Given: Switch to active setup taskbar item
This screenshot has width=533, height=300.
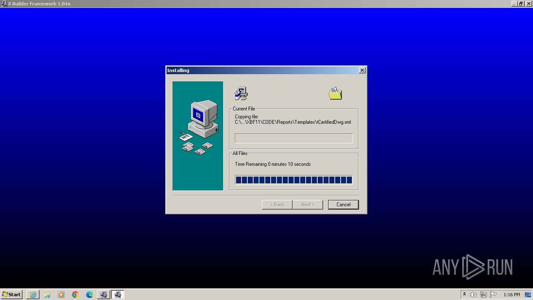Looking at the screenshot, I should (x=118, y=295).
